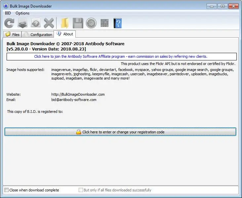This screenshot has height=198, width=242.
Task: Toggle But only if all files downloaded successfully
Action: click(81, 190)
